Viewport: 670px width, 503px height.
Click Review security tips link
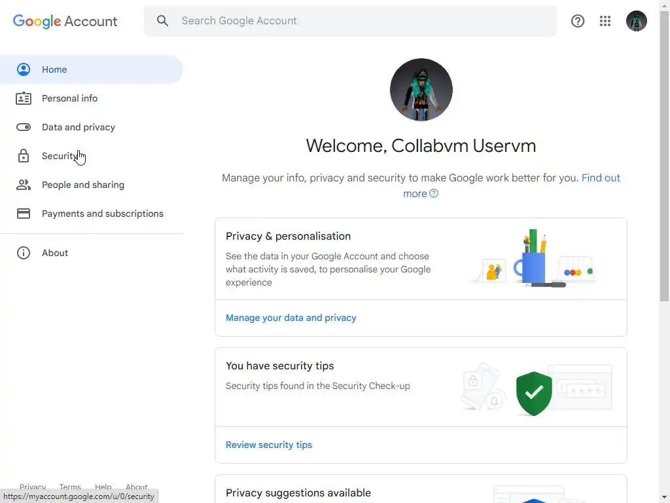(269, 445)
